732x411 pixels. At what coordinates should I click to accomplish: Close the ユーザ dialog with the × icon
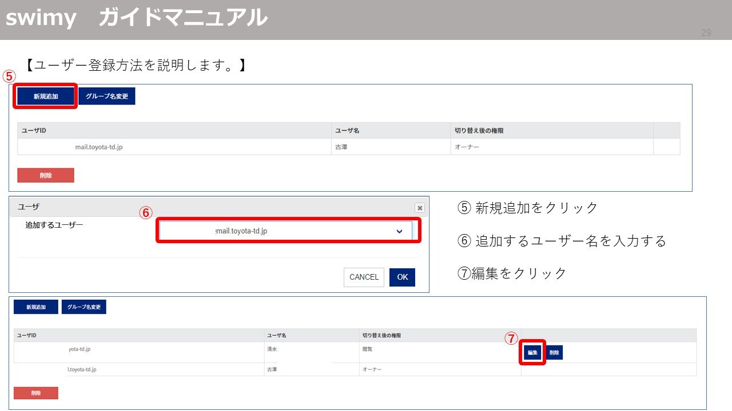(x=420, y=208)
